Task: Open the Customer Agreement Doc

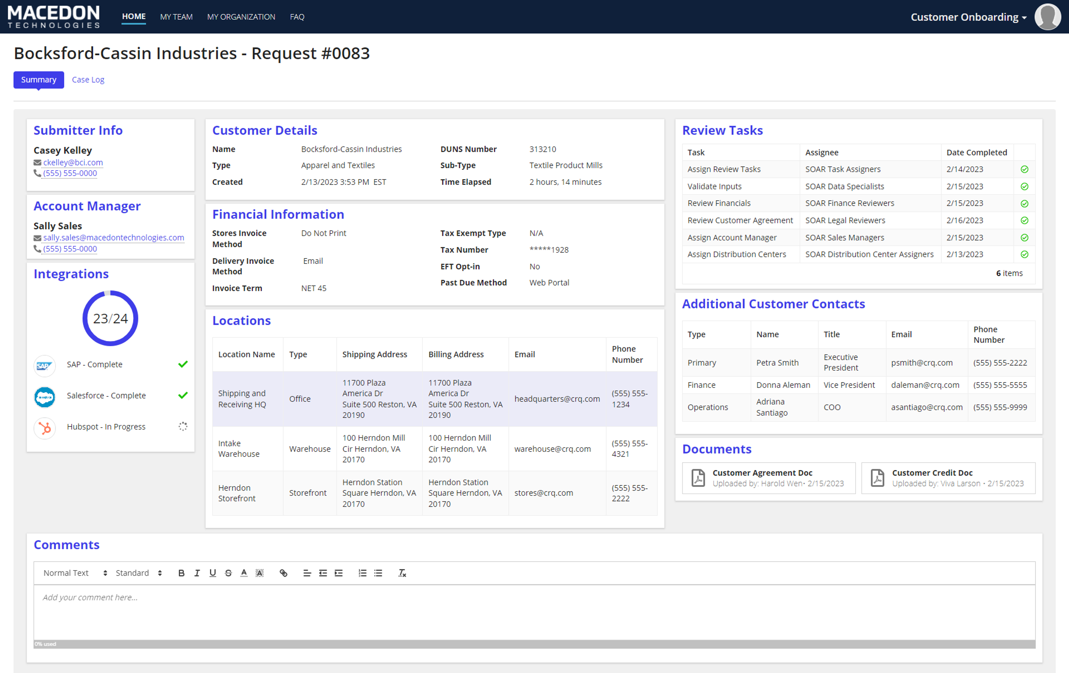Action: pyautogui.click(x=768, y=478)
